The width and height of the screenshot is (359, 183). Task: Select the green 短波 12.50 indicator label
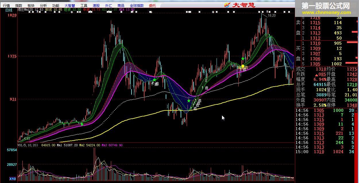tap(72, 10)
